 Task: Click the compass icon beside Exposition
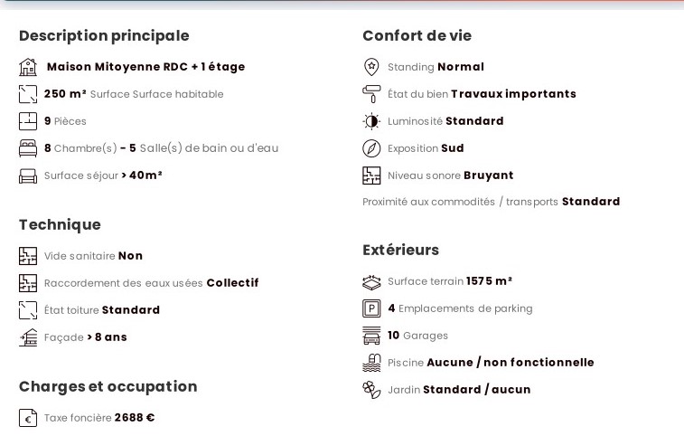[x=371, y=148]
